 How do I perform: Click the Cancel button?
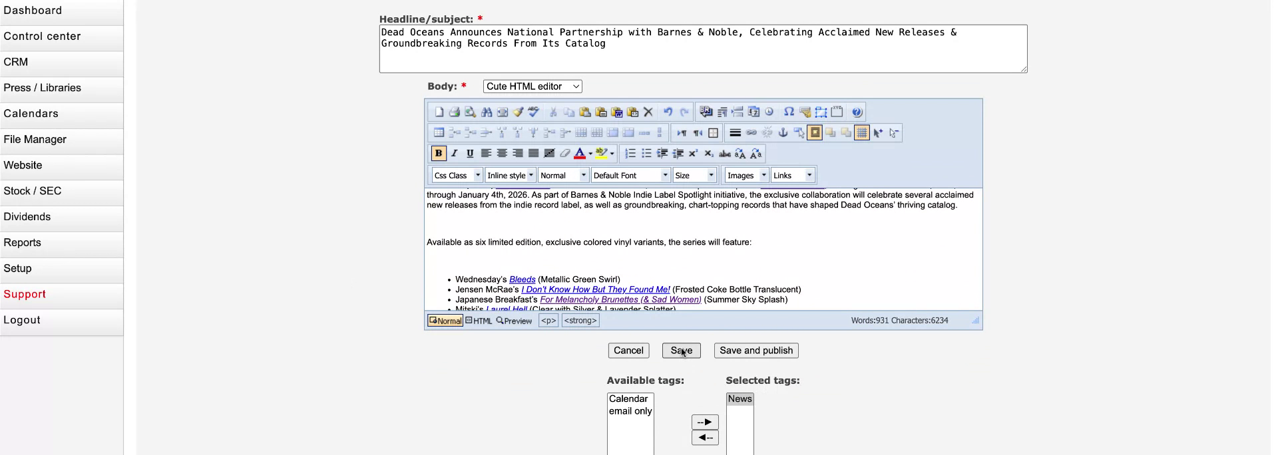[628, 351]
